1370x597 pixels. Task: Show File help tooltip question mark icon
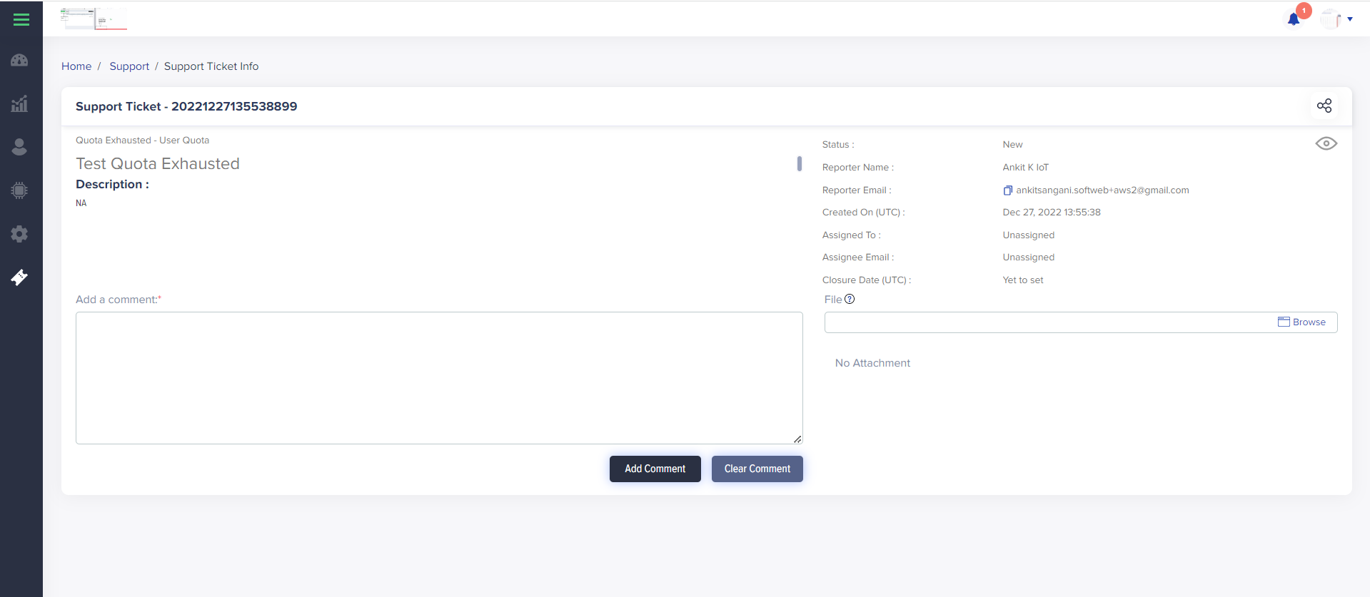tap(850, 300)
